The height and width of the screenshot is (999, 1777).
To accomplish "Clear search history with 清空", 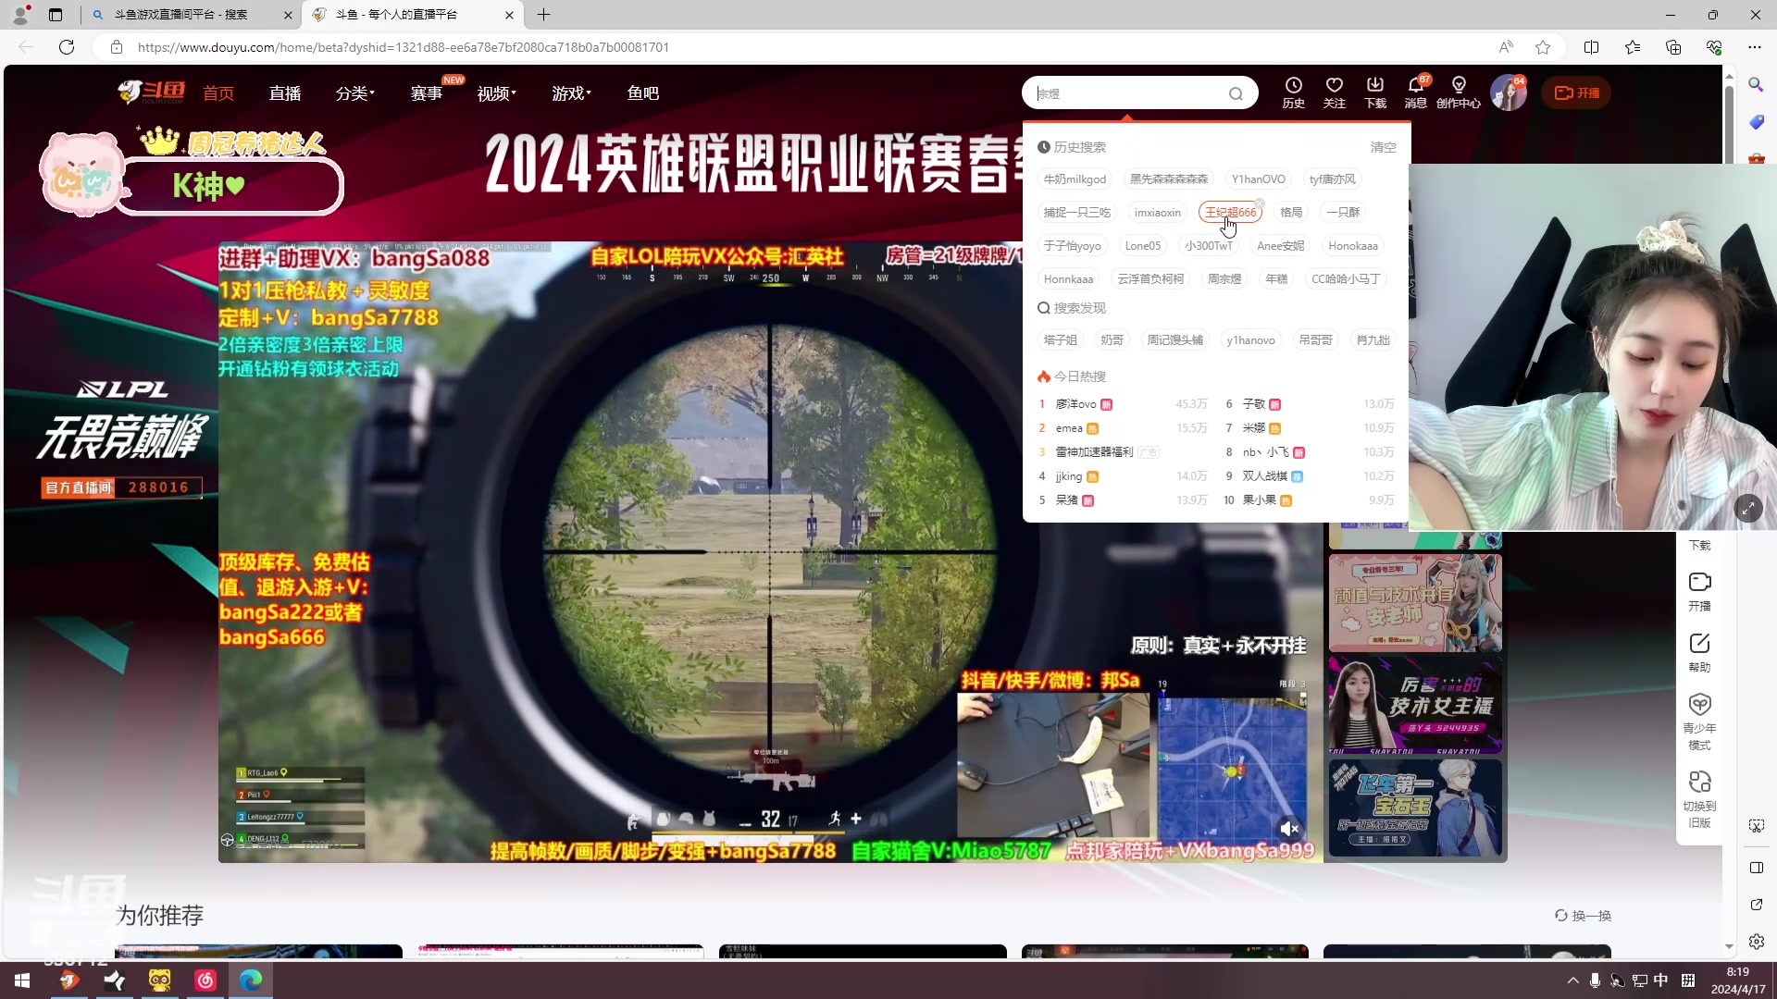I will coord(1383,146).
